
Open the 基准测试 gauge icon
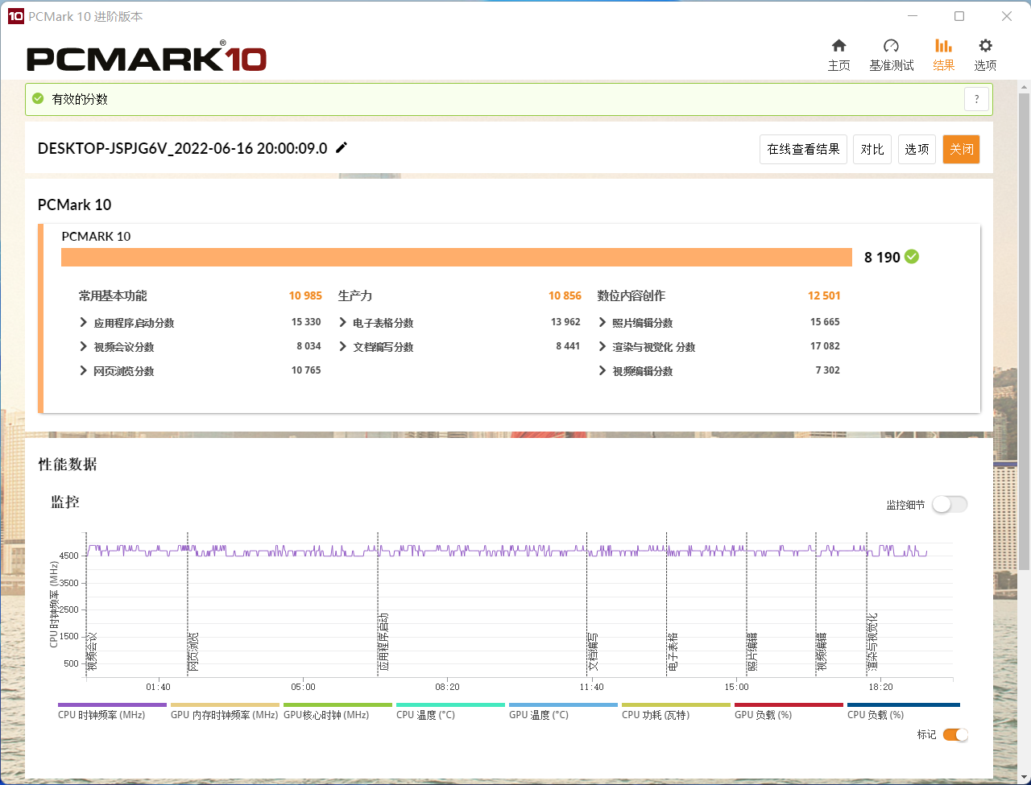[891, 46]
